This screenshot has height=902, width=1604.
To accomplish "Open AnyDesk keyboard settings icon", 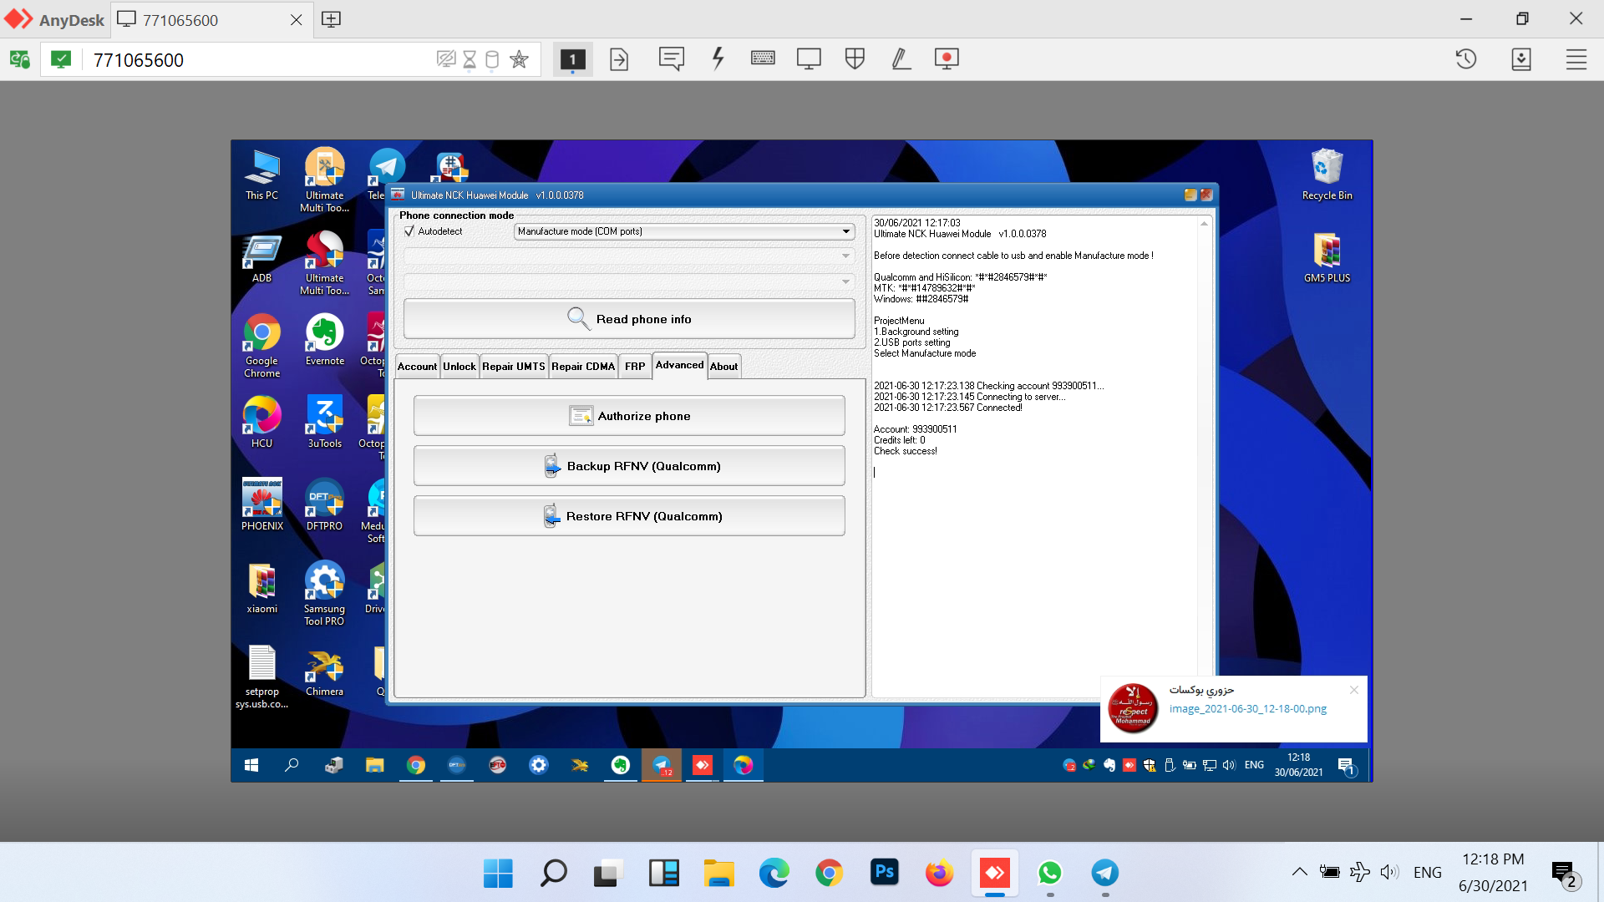I will (x=763, y=58).
